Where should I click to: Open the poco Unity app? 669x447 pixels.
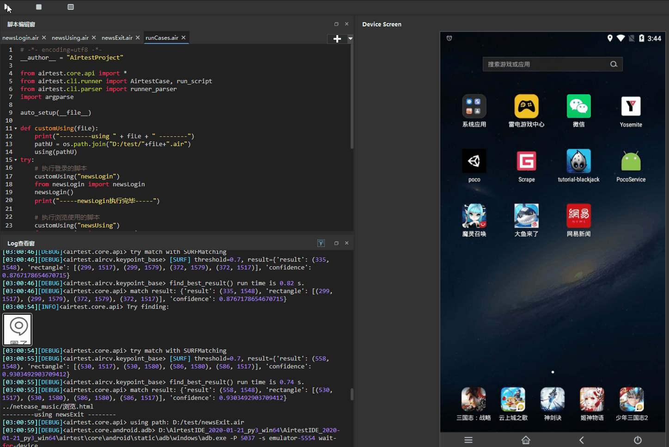[x=474, y=161]
